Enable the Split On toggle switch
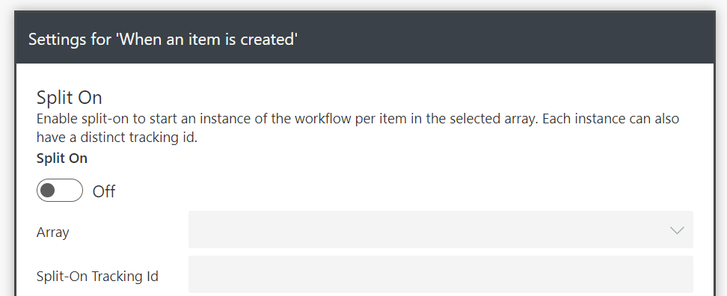 coord(60,191)
